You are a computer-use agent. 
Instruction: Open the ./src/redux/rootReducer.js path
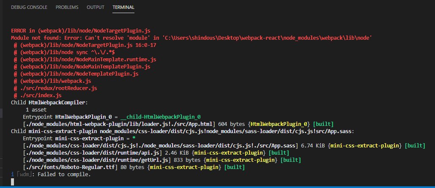tap(58, 88)
